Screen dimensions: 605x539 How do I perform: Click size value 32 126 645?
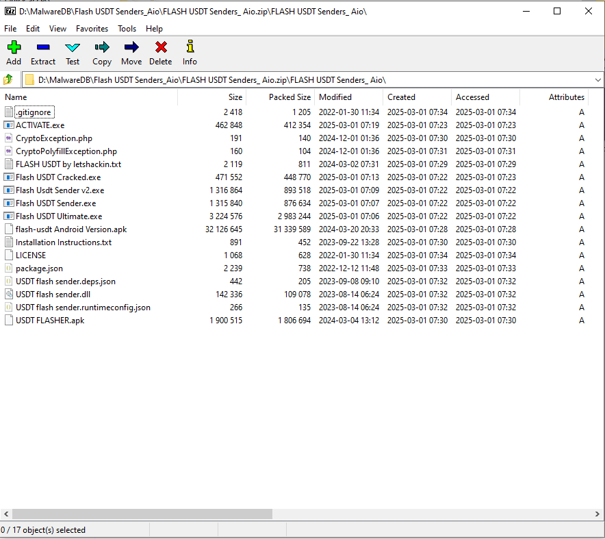(224, 229)
